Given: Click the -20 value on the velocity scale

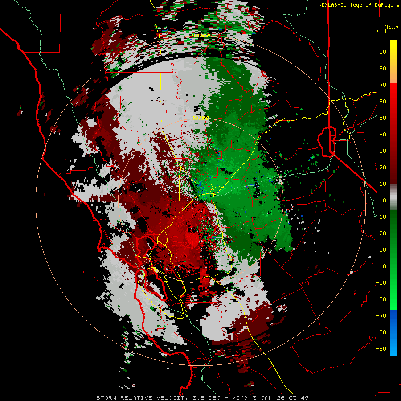Looking at the screenshot, I should pos(381,233).
